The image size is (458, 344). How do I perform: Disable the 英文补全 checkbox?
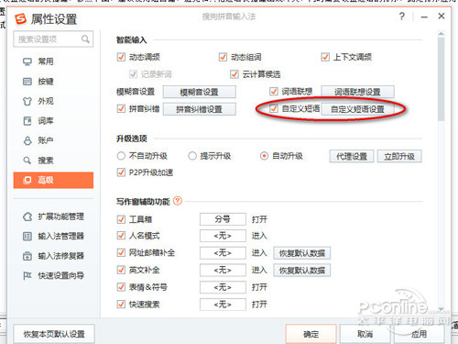(x=121, y=270)
